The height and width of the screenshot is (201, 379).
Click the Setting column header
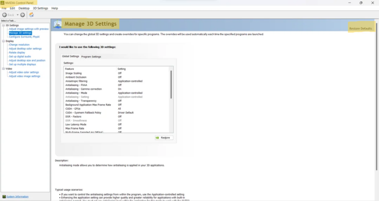143,69
